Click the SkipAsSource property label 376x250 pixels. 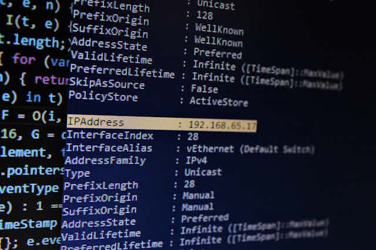107,83
